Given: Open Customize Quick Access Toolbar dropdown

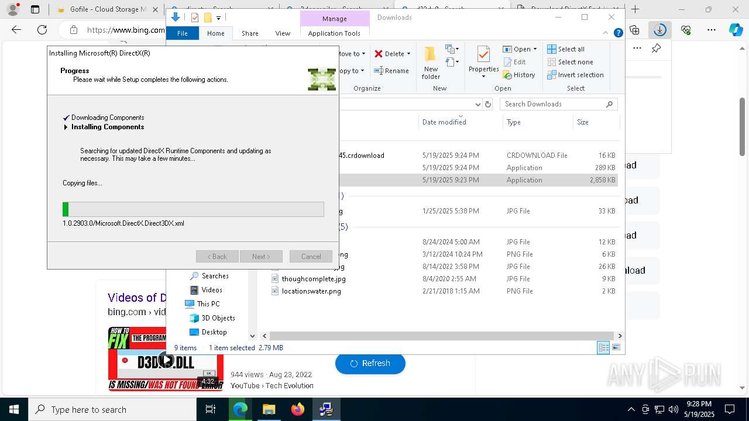Looking at the screenshot, I should tap(218, 18).
